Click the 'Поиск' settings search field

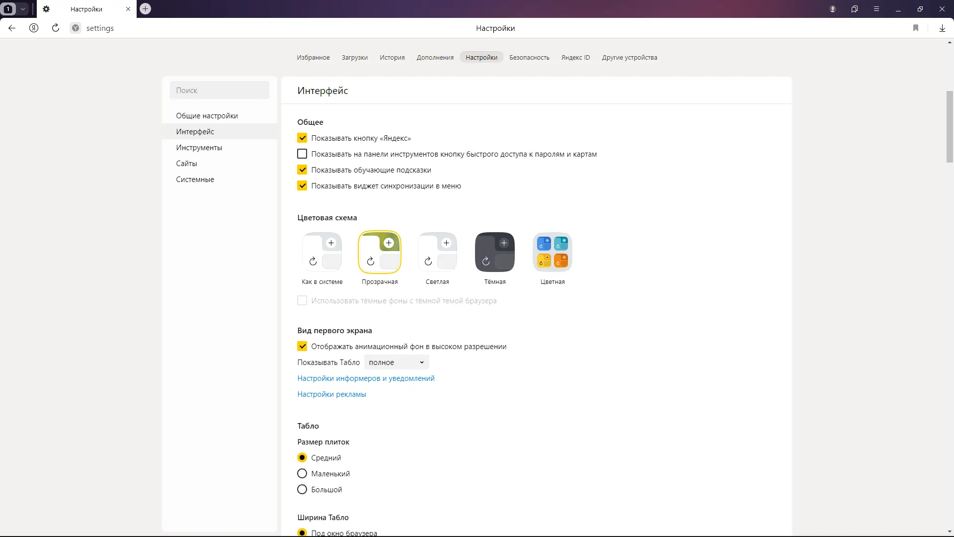pyautogui.click(x=219, y=90)
